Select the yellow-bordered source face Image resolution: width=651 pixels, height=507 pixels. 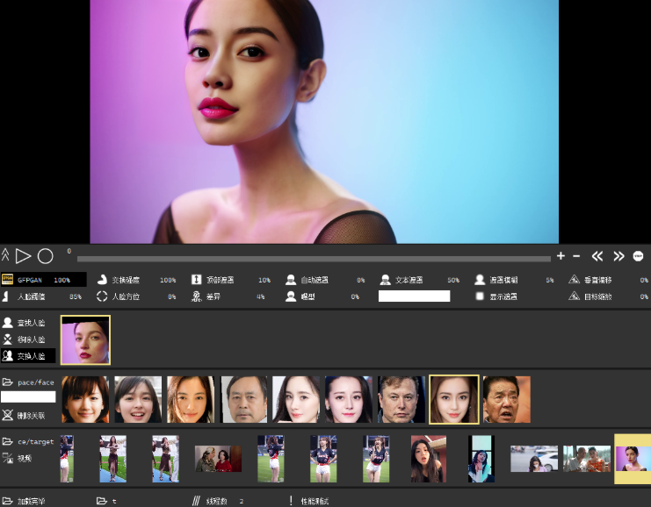point(454,400)
